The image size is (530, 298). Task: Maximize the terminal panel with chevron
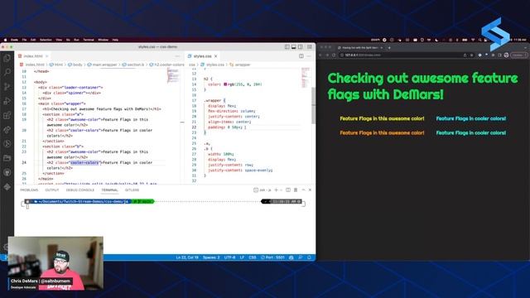click(x=303, y=190)
